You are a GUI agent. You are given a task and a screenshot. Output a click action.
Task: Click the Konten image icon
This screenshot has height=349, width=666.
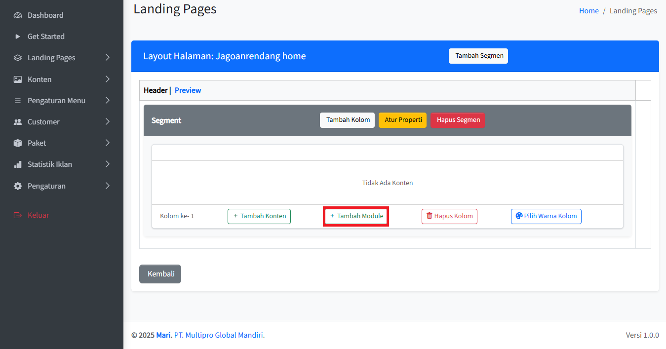(x=18, y=79)
